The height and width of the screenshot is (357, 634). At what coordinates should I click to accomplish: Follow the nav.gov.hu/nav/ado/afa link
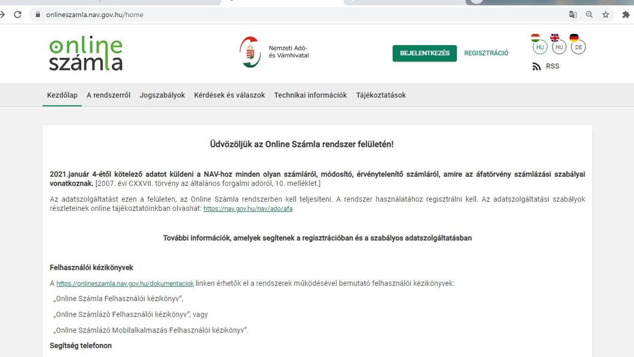[x=248, y=209]
